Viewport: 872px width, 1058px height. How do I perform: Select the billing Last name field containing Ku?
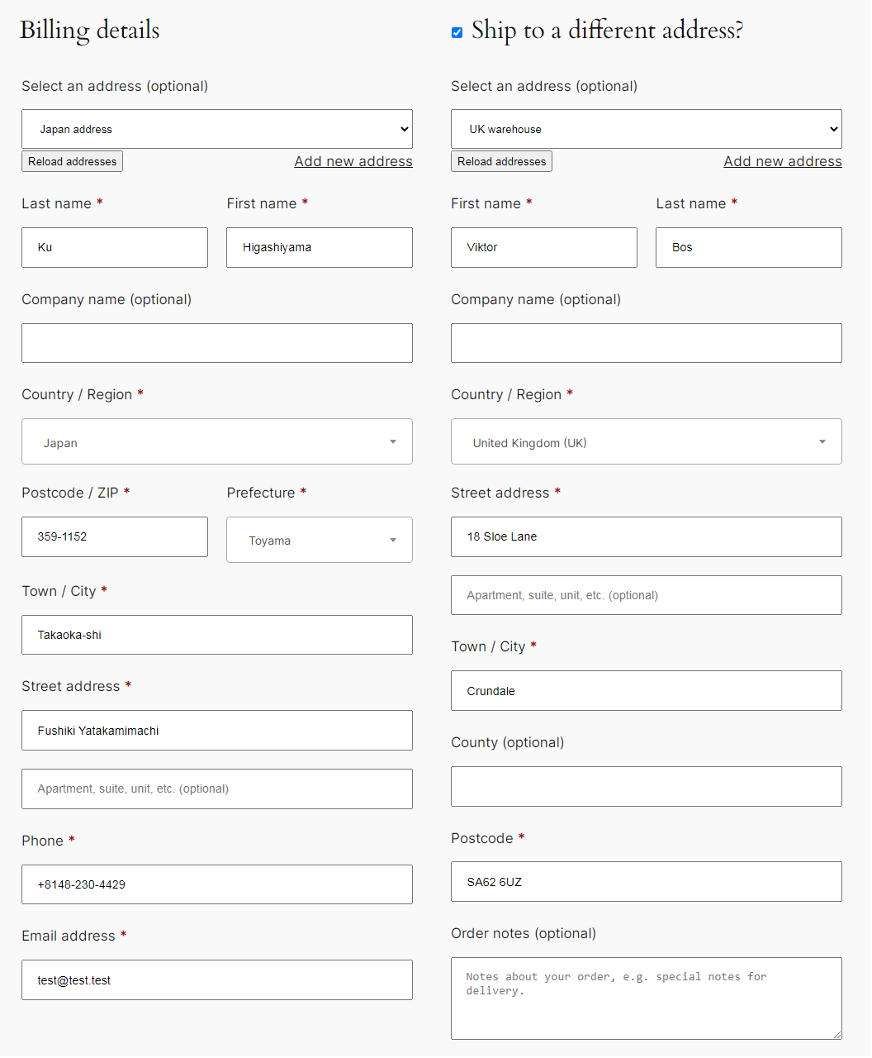coord(114,247)
